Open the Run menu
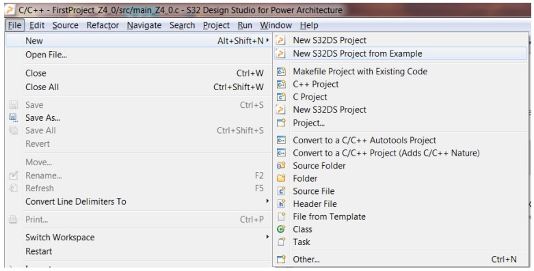This screenshot has height=271, width=534. click(245, 25)
